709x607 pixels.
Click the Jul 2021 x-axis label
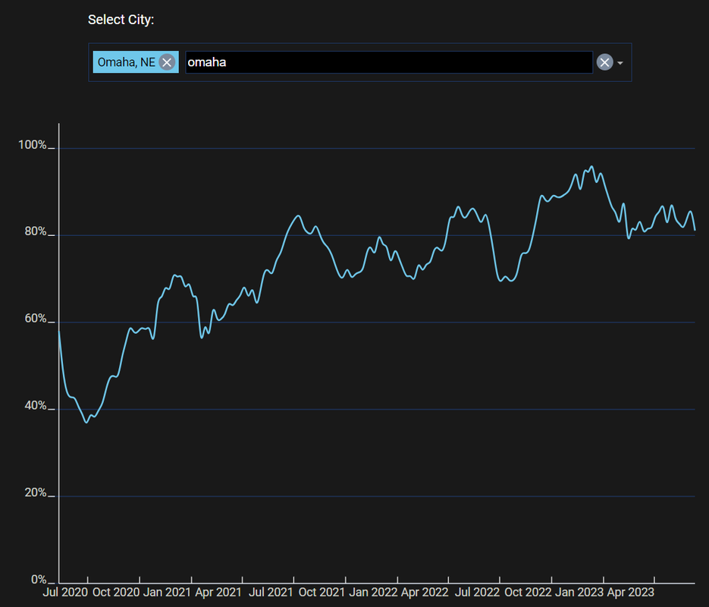[x=271, y=593]
